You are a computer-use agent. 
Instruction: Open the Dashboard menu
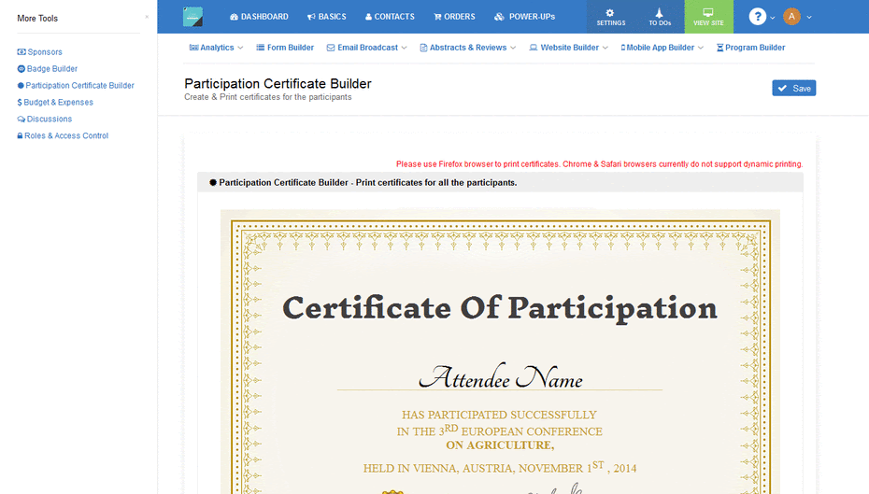tap(259, 17)
